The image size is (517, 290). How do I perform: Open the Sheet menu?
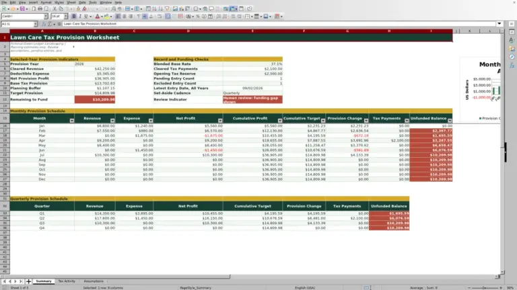click(71, 2)
